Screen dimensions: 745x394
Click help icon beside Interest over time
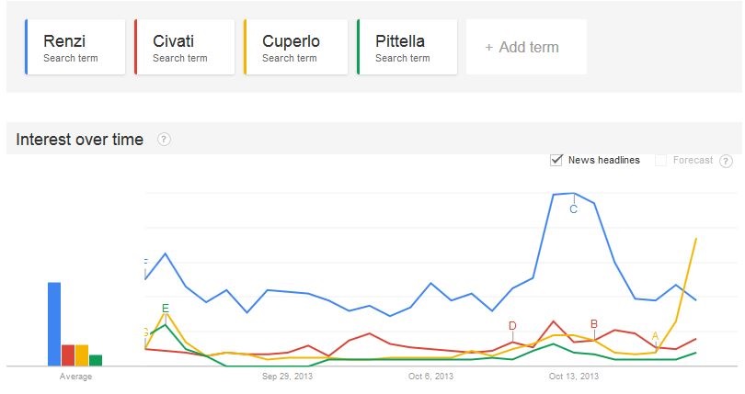click(164, 140)
